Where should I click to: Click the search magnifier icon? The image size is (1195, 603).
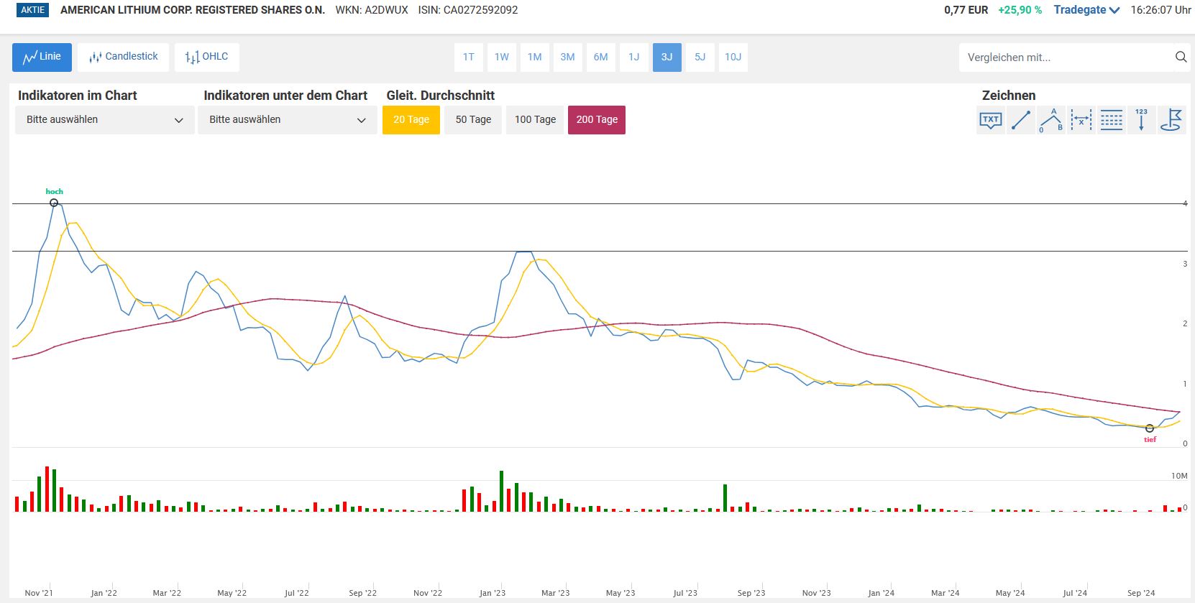[x=1181, y=57]
